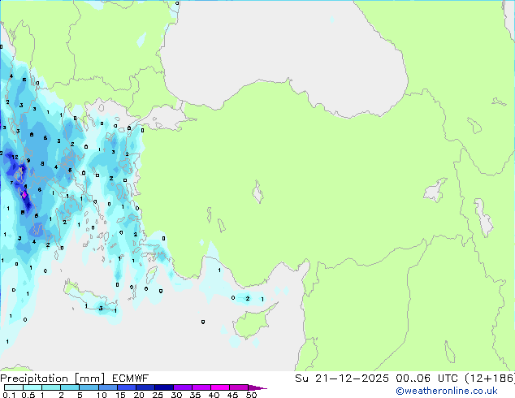The height and width of the screenshot is (398, 515).
Task: Click Lake Van in eastern Turkey
Action: pos(437,193)
